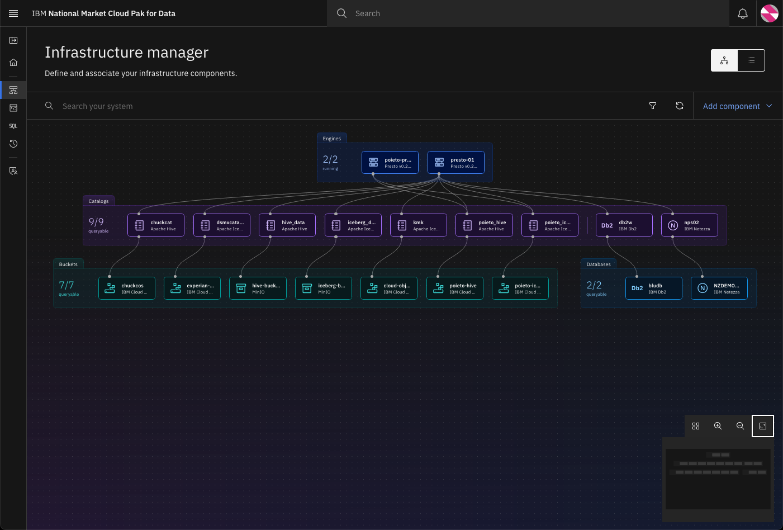Select the hive_data catalog node
Viewport: 783px width, 530px height.
(x=287, y=225)
